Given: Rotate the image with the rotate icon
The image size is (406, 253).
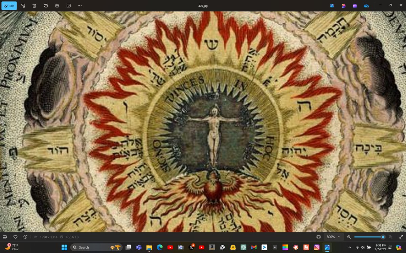Looking at the screenshot, I should (23, 6).
